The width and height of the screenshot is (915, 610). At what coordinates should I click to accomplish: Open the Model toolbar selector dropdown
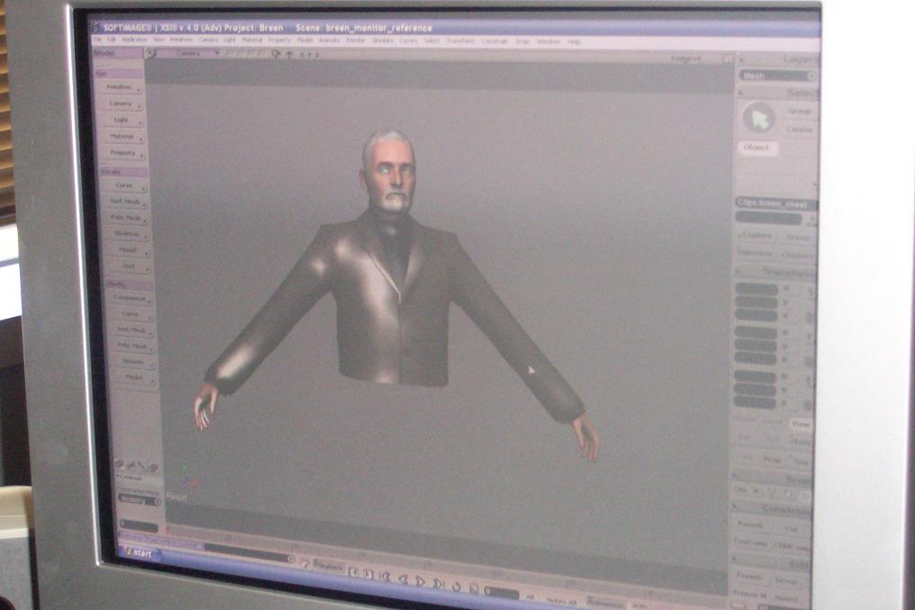point(119,53)
